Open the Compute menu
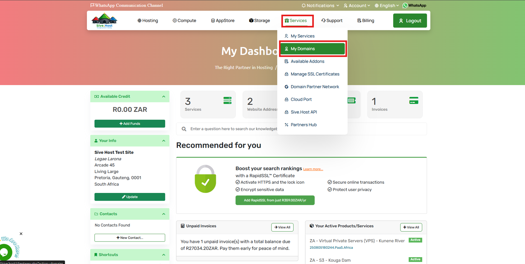 coord(184,21)
